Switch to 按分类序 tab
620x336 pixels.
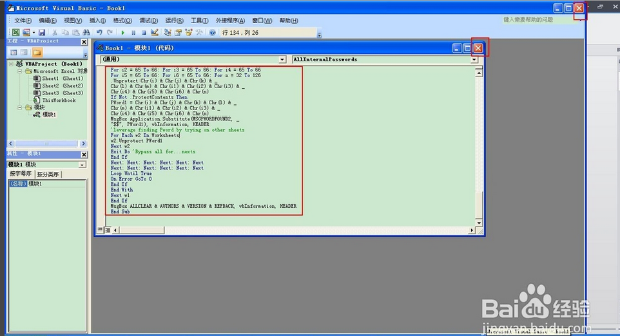point(48,174)
